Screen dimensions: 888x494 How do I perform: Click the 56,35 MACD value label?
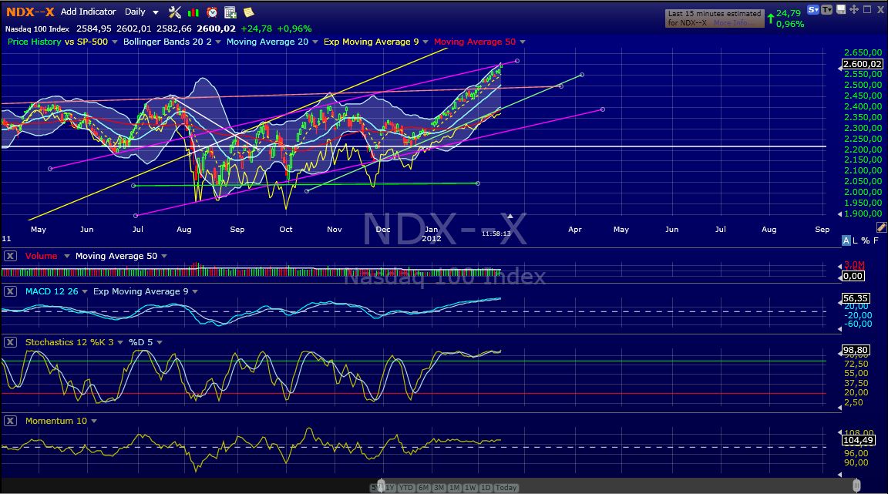click(x=856, y=298)
